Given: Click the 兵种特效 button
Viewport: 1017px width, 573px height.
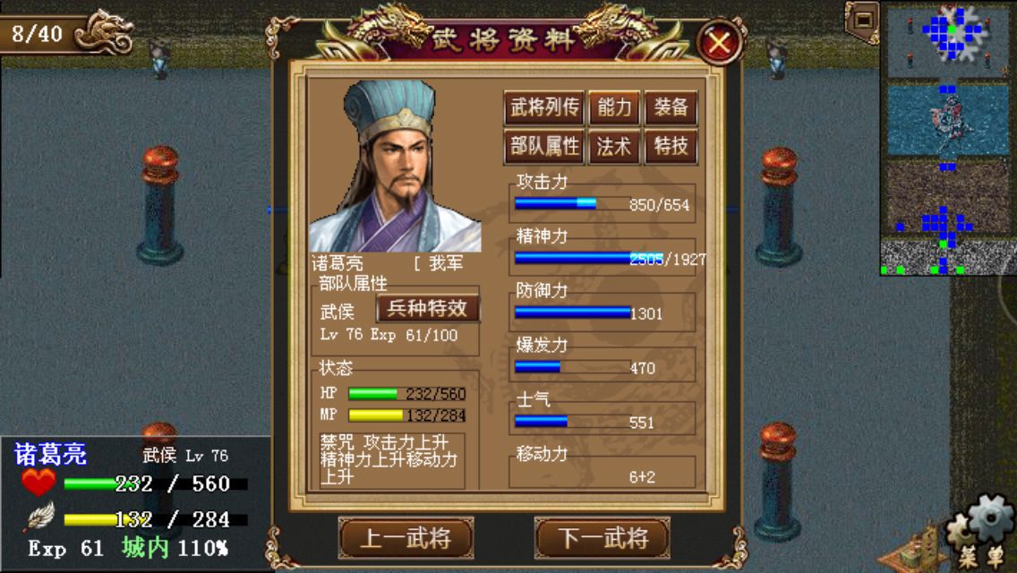Looking at the screenshot, I should click(x=427, y=309).
